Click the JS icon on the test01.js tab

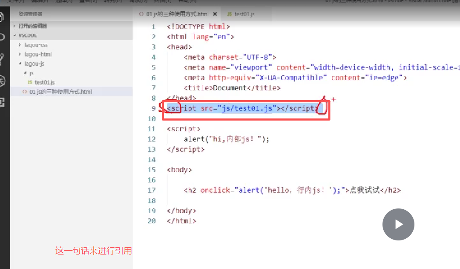click(x=230, y=14)
